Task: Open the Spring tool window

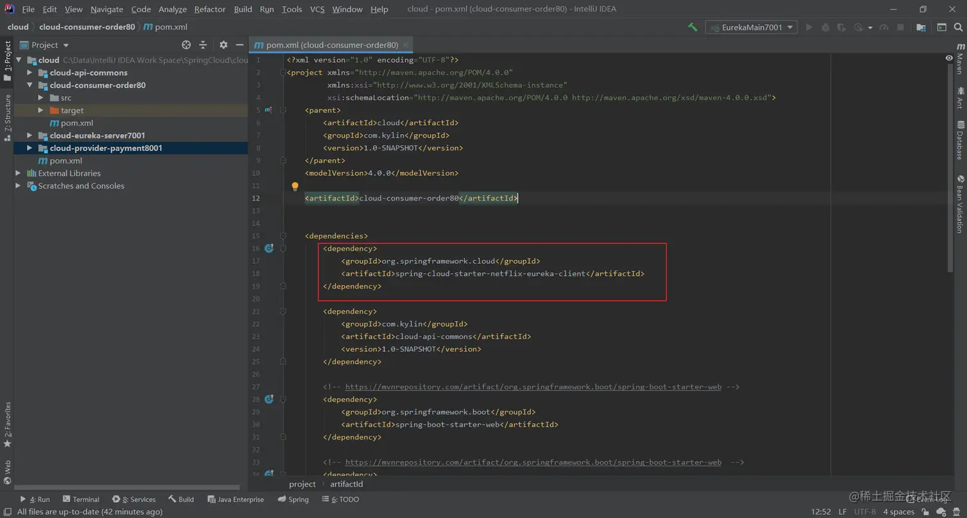Action: click(x=293, y=499)
